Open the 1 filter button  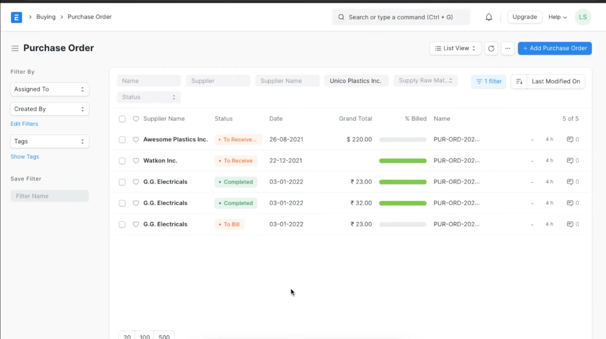click(489, 81)
